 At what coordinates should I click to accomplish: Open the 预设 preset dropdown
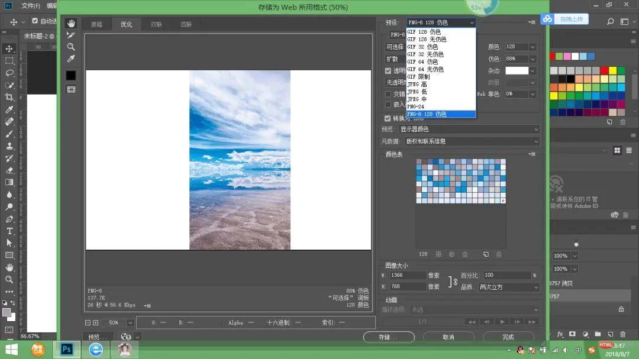[441, 22]
